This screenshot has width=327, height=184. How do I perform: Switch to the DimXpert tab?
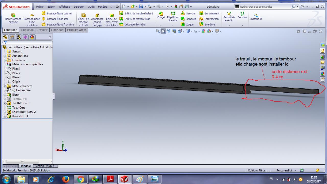pyautogui.click(x=57, y=30)
